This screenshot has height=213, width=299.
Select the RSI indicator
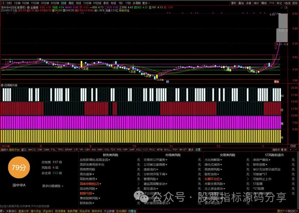pyautogui.click(x=119, y=150)
